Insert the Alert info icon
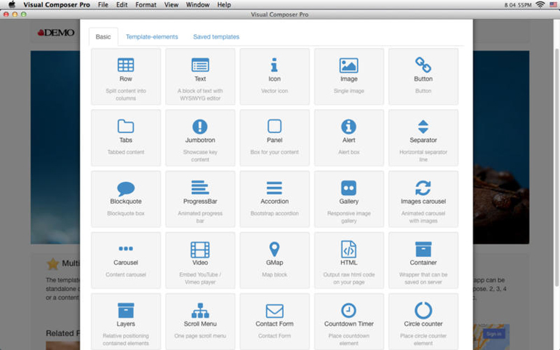This screenshot has width=560, height=350. (x=348, y=126)
